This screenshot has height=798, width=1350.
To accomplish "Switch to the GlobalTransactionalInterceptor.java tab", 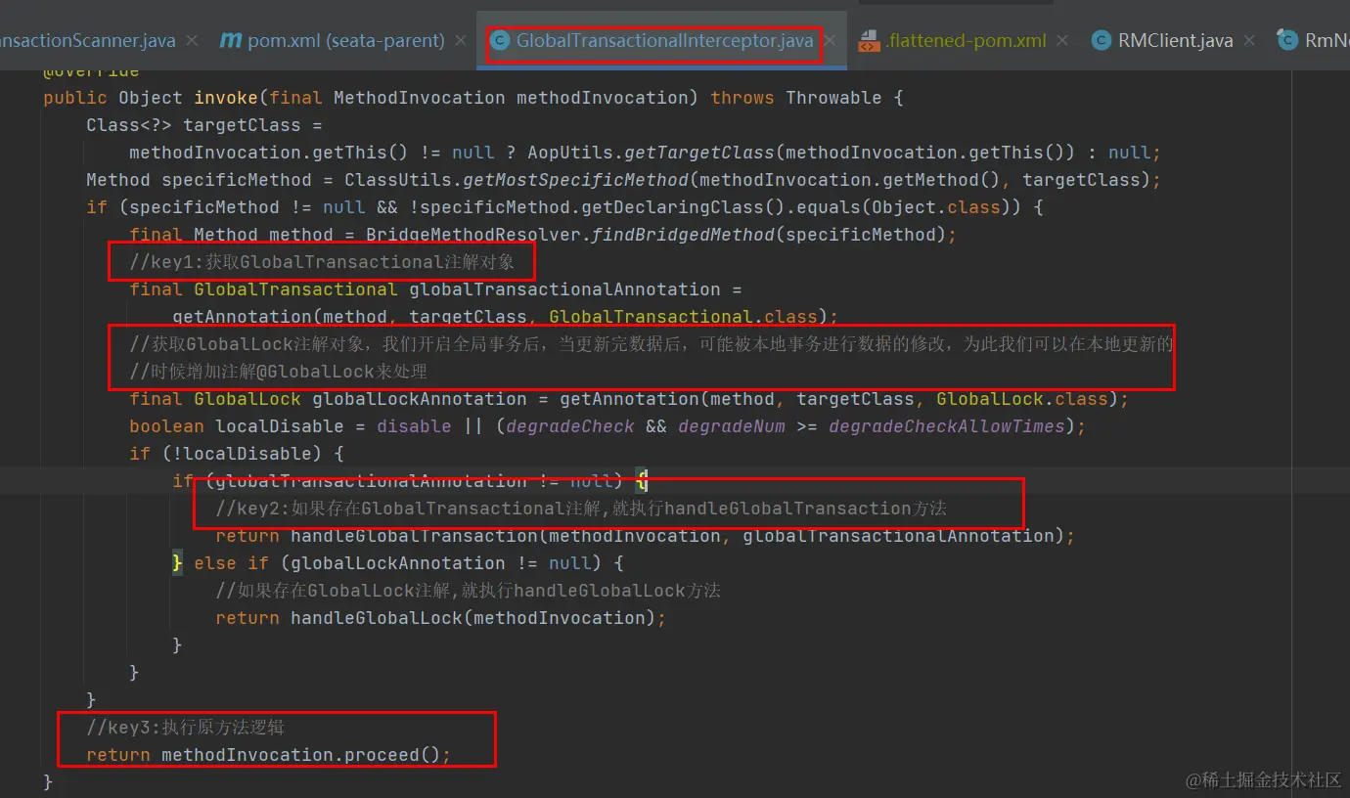I will 665,41.
